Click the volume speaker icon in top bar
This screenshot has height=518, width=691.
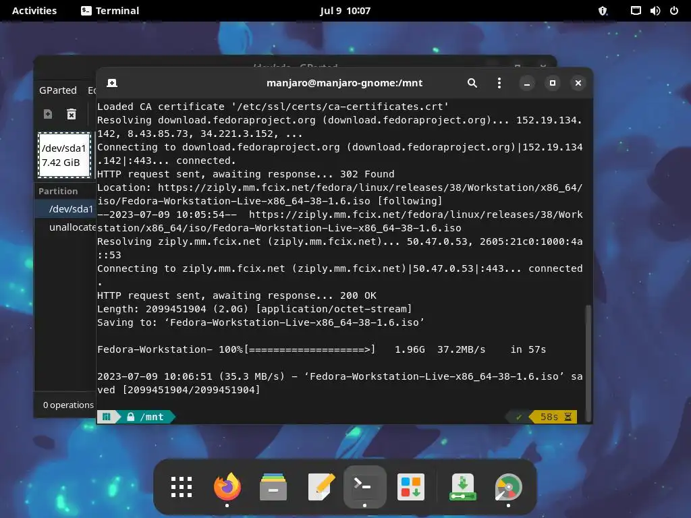(x=655, y=11)
